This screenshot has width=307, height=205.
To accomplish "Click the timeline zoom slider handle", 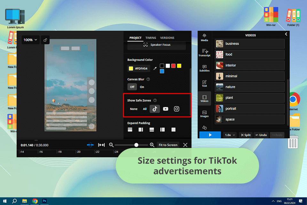I will [136, 145].
